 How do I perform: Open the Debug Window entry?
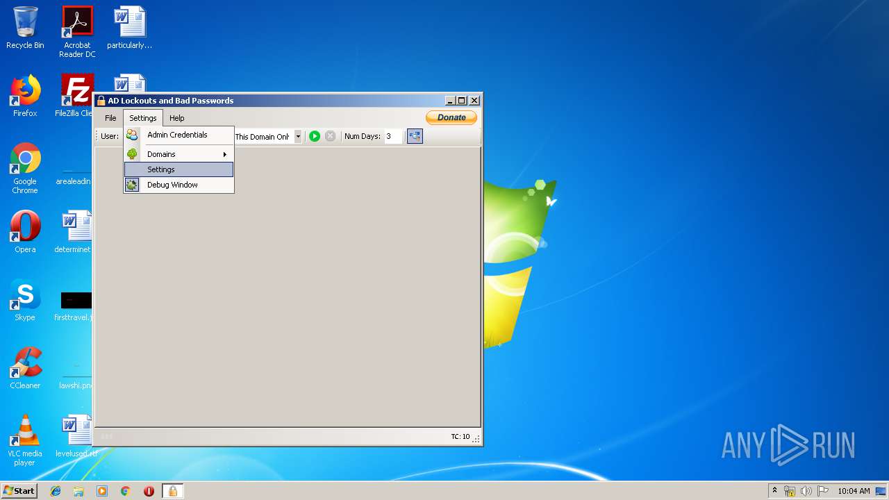click(x=178, y=185)
